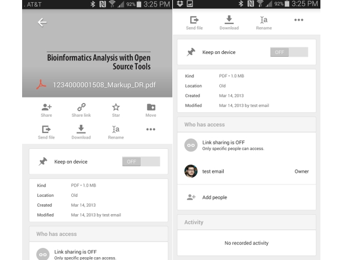Tap Download icon in left screen
The width and height of the screenshot is (353, 260).
tap(81, 129)
